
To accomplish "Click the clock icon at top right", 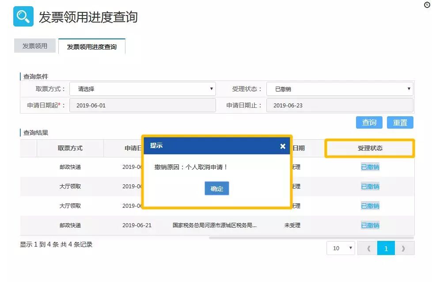I will click(427, 5).
